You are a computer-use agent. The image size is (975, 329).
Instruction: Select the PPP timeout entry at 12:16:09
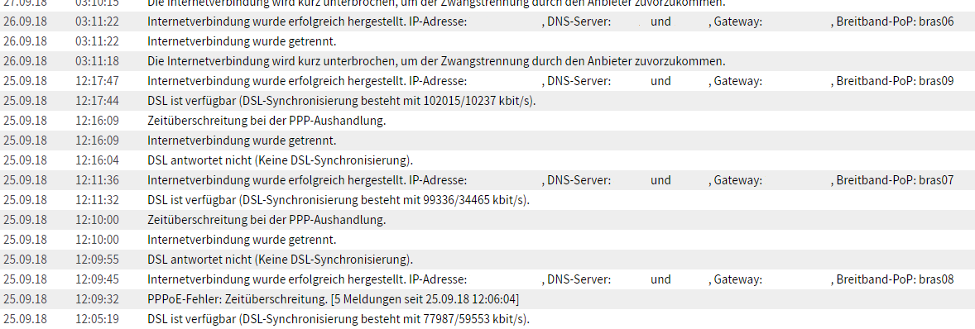[x=487, y=121]
